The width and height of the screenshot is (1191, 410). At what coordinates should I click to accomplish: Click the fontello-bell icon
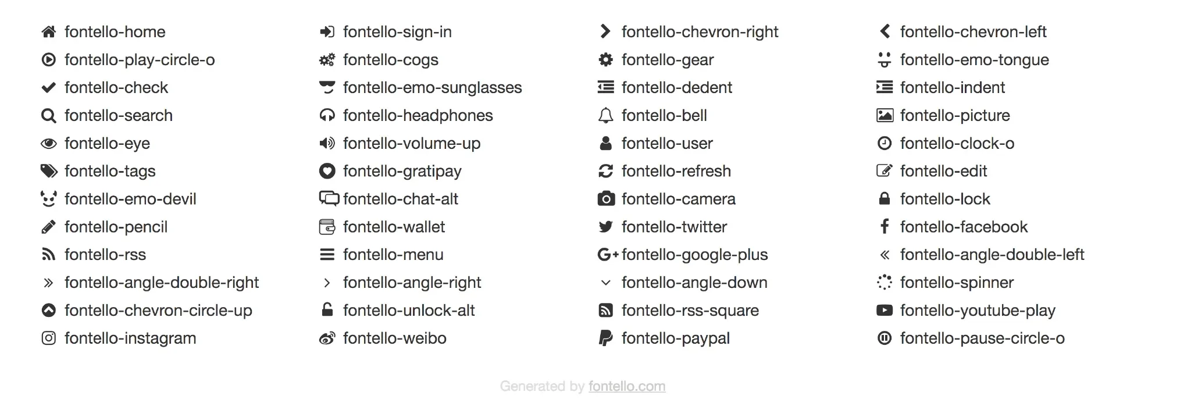pos(606,116)
